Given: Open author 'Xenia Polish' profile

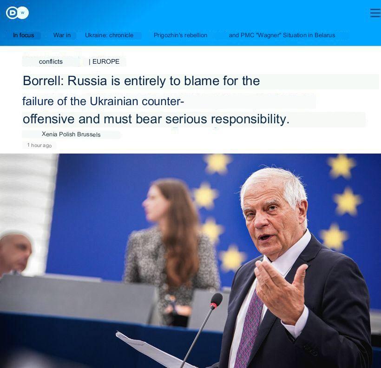Looking at the screenshot, I should (x=59, y=134).
